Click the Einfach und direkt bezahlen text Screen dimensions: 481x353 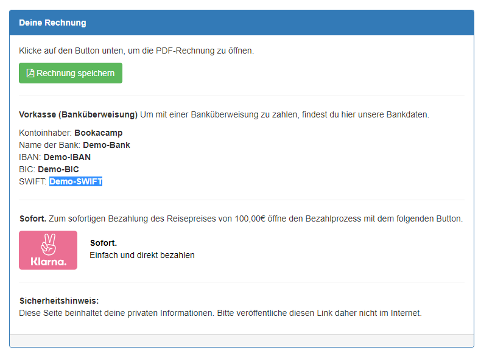pyautogui.click(x=142, y=255)
